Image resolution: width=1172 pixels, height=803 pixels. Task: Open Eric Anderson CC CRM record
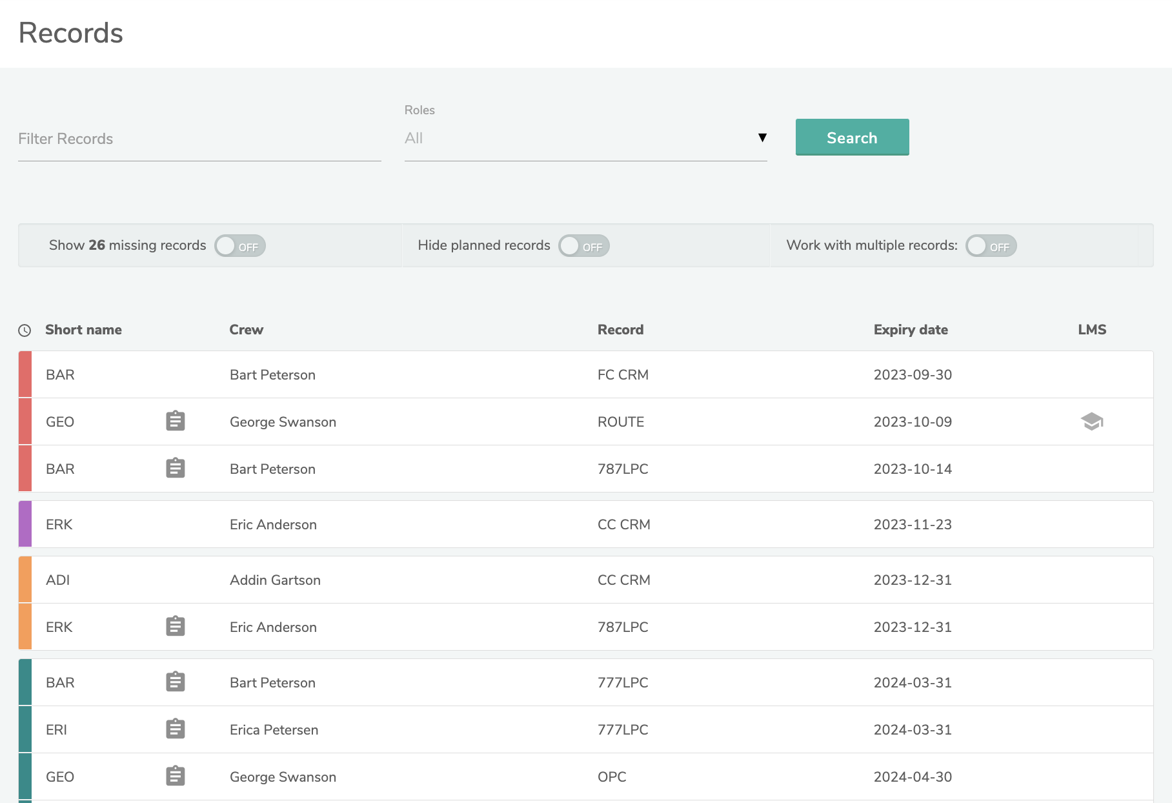coord(623,524)
